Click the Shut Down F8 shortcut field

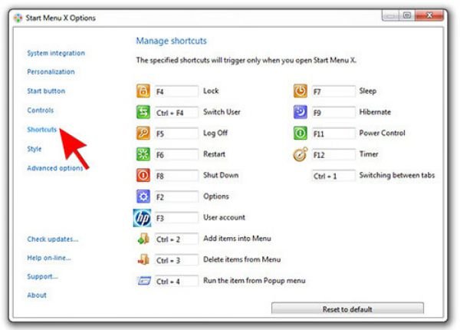tap(176, 176)
